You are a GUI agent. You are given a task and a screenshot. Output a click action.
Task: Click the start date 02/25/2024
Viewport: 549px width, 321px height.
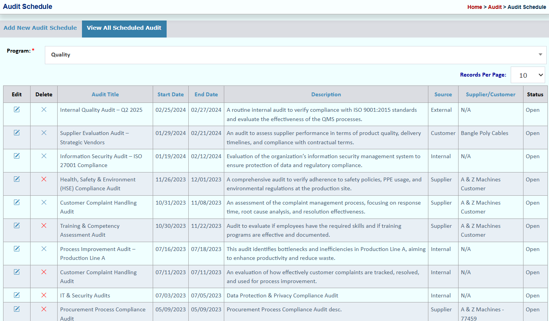170,110
